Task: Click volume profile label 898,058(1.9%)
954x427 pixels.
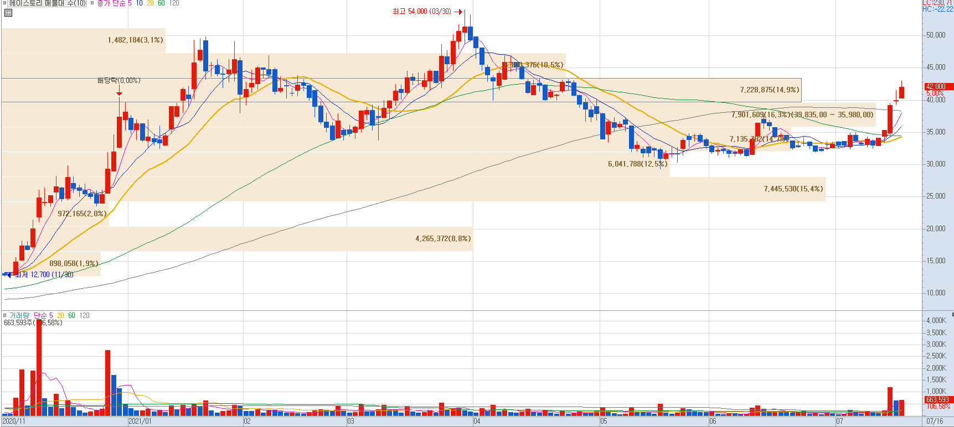Action: pos(74,263)
